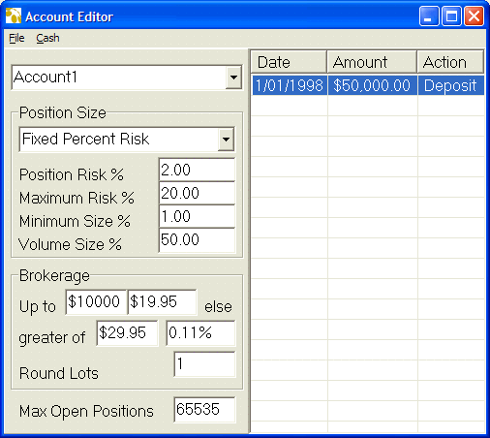The width and height of the screenshot is (490, 438).
Task: Open the Cash menu
Action: tap(47, 38)
